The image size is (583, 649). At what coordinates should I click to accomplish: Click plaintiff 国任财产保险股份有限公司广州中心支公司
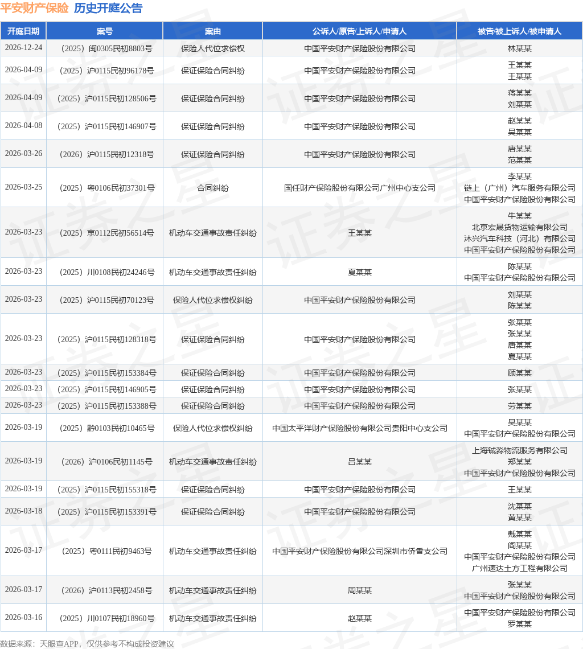[359, 188]
